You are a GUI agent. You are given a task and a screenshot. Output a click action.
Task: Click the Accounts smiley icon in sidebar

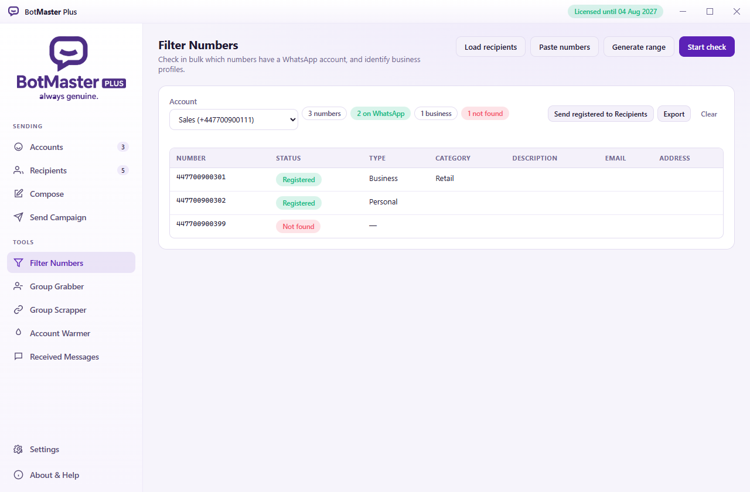19,147
